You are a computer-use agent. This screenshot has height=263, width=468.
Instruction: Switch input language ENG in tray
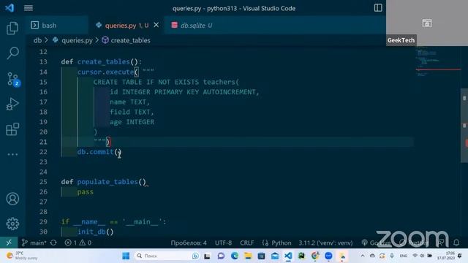coord(404,256)
